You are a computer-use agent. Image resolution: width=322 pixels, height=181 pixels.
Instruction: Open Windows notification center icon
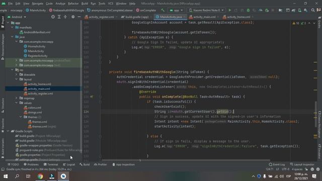314,176
